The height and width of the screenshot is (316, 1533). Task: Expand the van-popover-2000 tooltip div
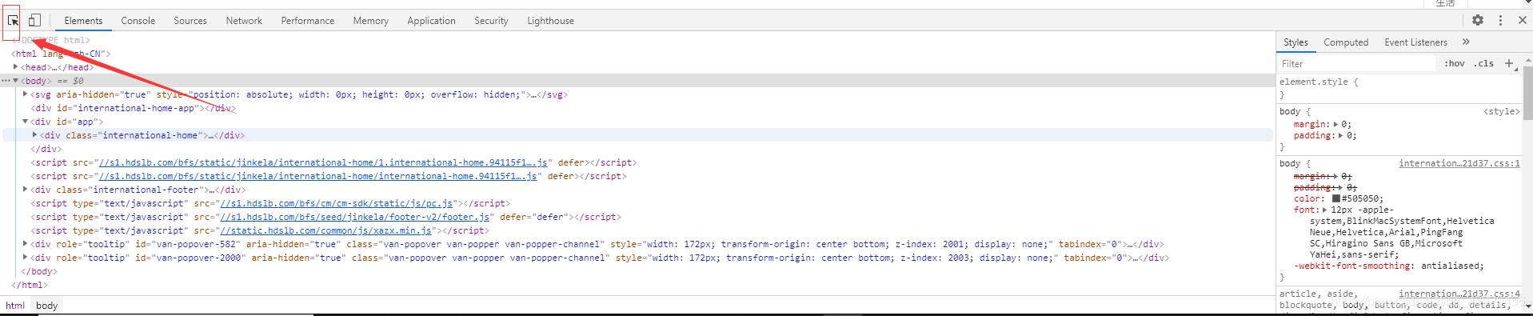pos(26,258)
